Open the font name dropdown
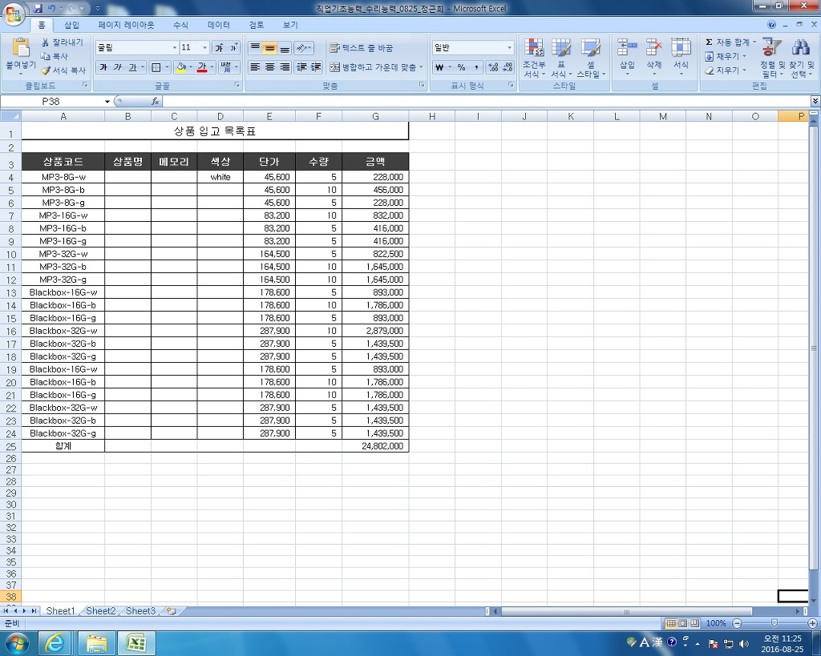The height and width of the screenshot is (656, 821). point(175,47)
